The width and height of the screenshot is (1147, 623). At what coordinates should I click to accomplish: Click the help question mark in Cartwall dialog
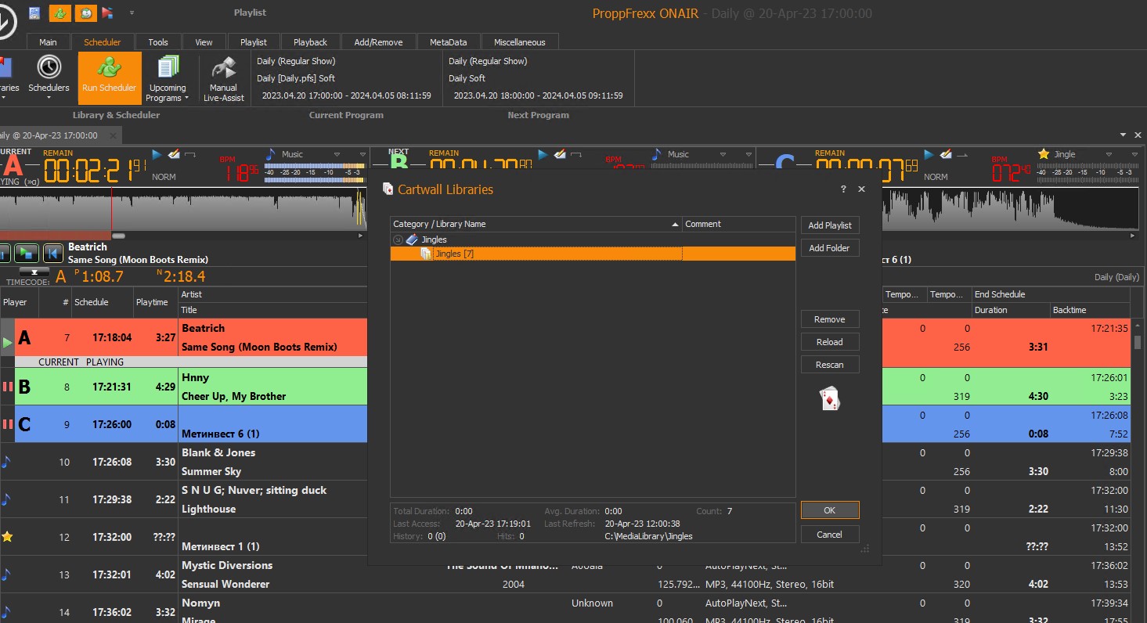(843, 189)
